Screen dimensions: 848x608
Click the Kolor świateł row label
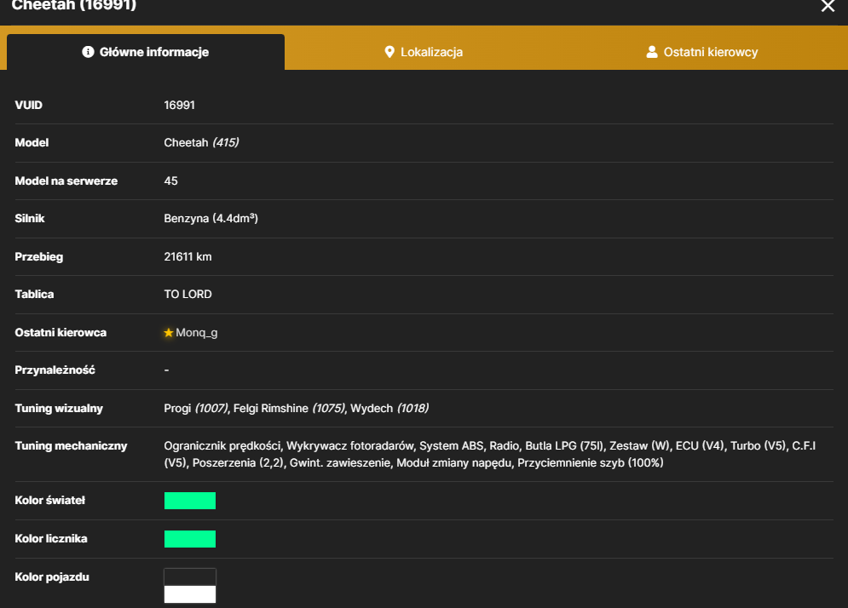tap(49, 501)
